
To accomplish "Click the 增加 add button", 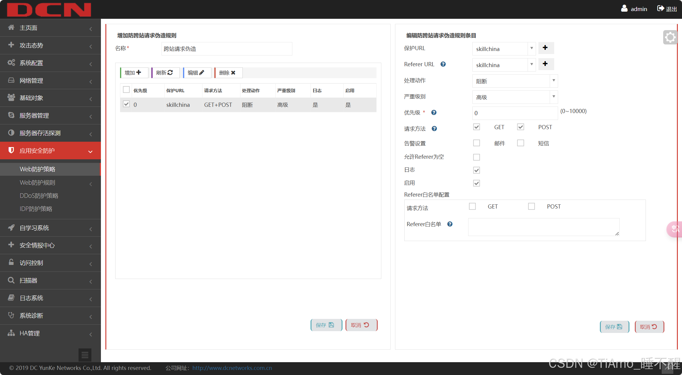I will pyautogui.click(x=134, y=72).
